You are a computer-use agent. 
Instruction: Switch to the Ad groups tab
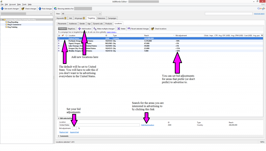pyautogui.click(x=80, y=18)
